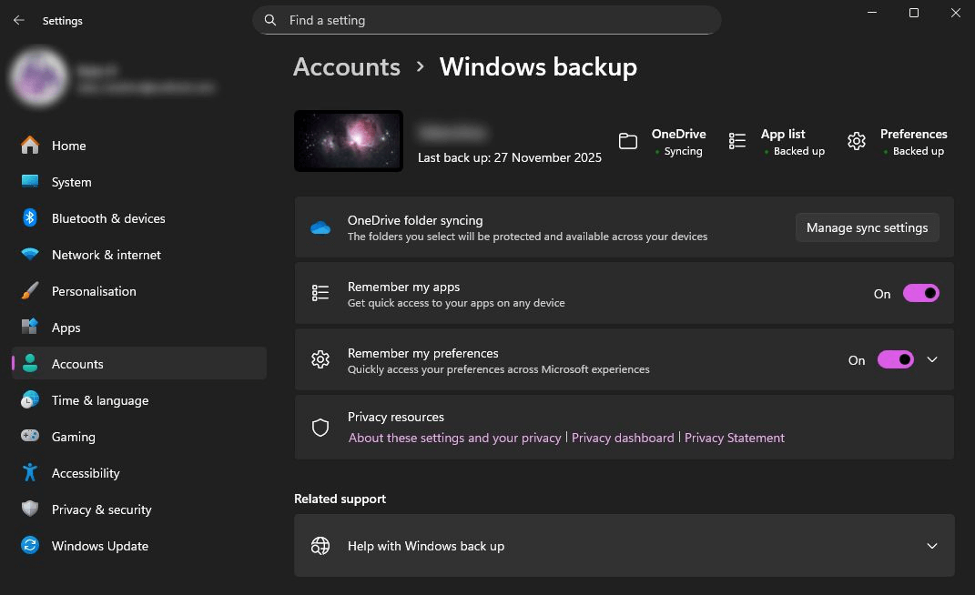
Task: Open the Home section in sidebar
Action: (x=68, y=146)
